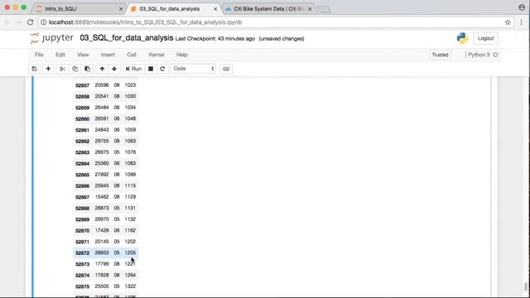Click row index 52863
Screen dimensions: 530x298
tap(82, 152)
